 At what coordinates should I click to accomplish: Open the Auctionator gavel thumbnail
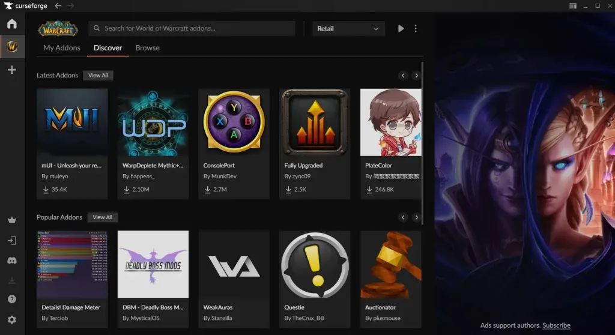click(390, 264)
